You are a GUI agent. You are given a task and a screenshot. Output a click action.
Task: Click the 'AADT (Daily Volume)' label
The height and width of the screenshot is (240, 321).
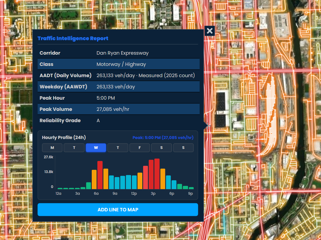66,76
